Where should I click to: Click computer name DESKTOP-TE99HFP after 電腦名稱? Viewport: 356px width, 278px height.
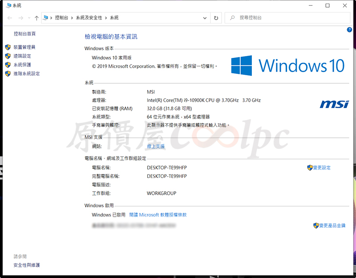(167, 168)
